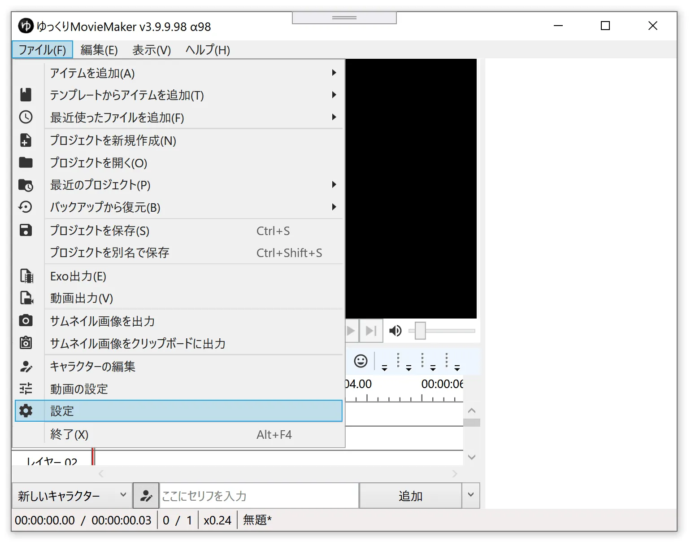691x546 pixels.
Task: Click the clock icon for recently used files
Action: click(26, 117)
